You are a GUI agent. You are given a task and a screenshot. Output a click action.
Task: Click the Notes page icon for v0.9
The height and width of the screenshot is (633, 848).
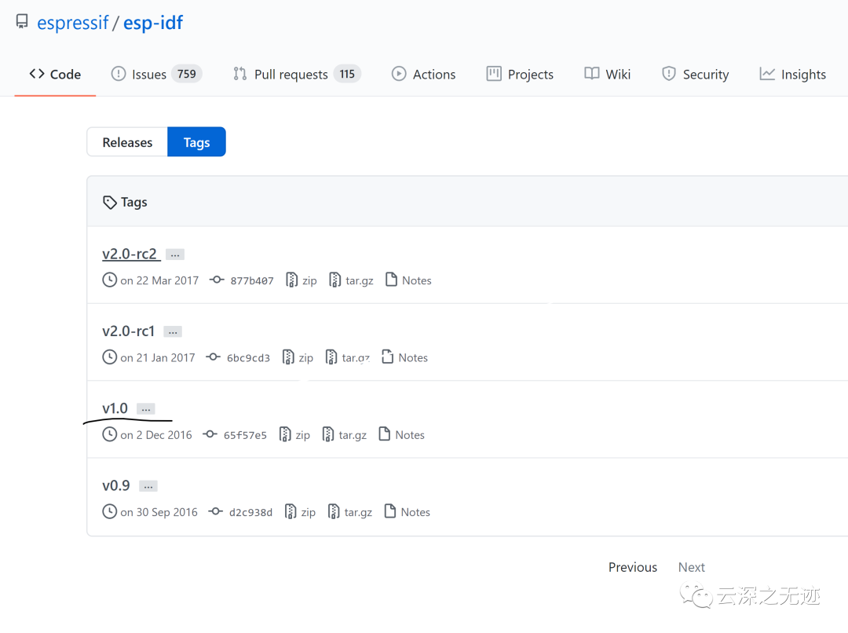390,511
